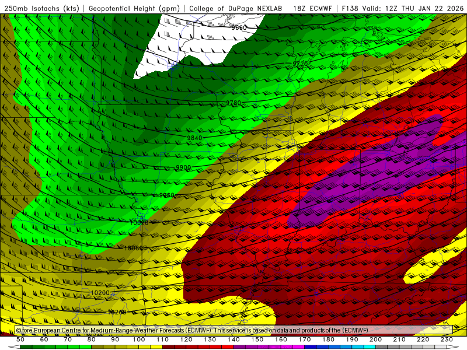Click 'Valid: 12Z THU JAN 22 2026' text
This screenshot has height=350, width=467.
point(413,8)
